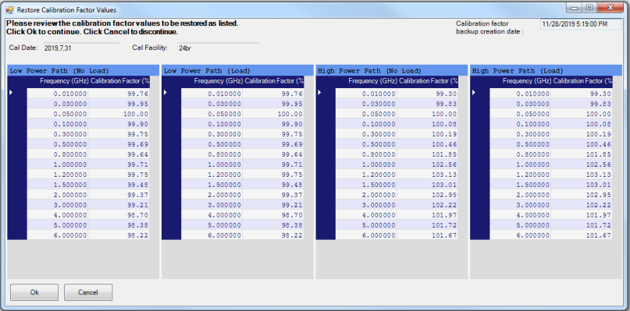Select 6.000000 frequency in Low Power (No Load)
Image resolution: width=630 pixels, height=311 pixels.
point(58,235)
